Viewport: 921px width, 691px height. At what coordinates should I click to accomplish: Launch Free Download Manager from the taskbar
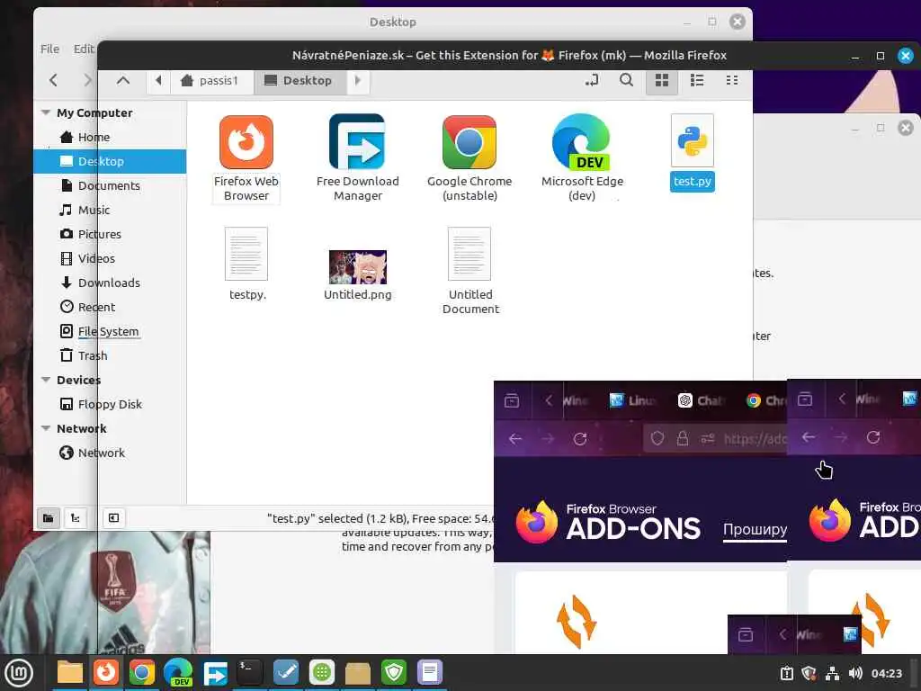pyautogui.click(x=214, y=672)
